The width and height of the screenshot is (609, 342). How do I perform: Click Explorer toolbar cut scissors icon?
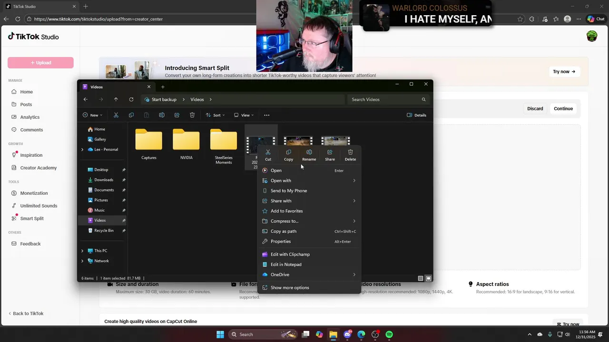116,115
